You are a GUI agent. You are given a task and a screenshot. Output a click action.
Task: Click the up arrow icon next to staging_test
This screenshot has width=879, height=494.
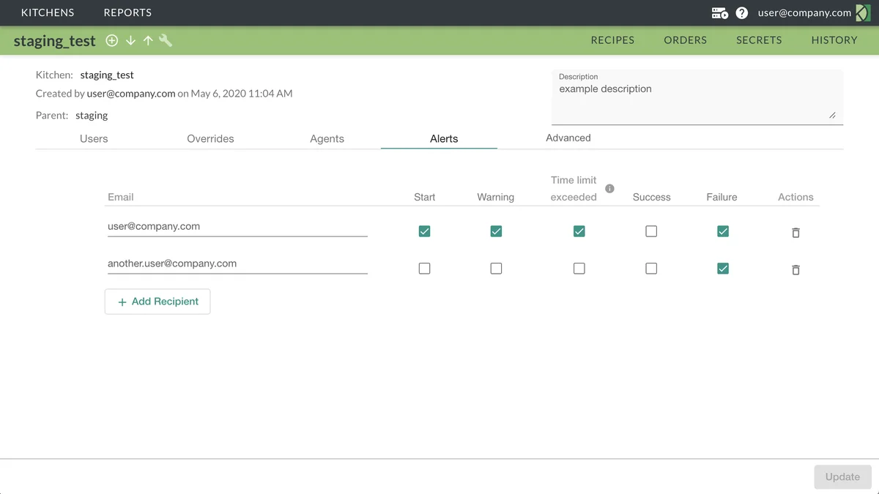pos(148,41)
